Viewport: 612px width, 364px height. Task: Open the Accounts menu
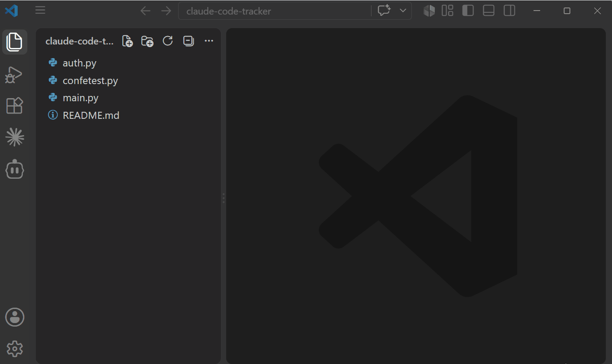coord(15,317)
